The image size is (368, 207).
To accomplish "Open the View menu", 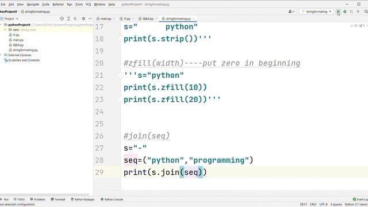I will [20, 5].
